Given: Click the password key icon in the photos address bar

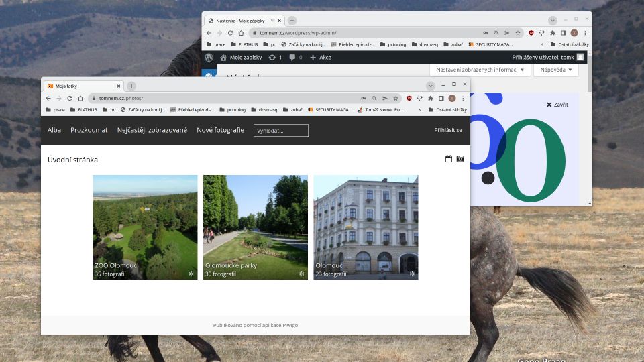Looking at the screenshot, I should click(364, 98).
